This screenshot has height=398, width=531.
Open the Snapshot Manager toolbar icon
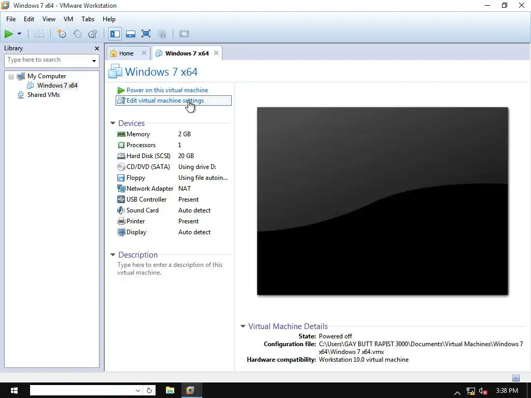click(x=92, y=34)
